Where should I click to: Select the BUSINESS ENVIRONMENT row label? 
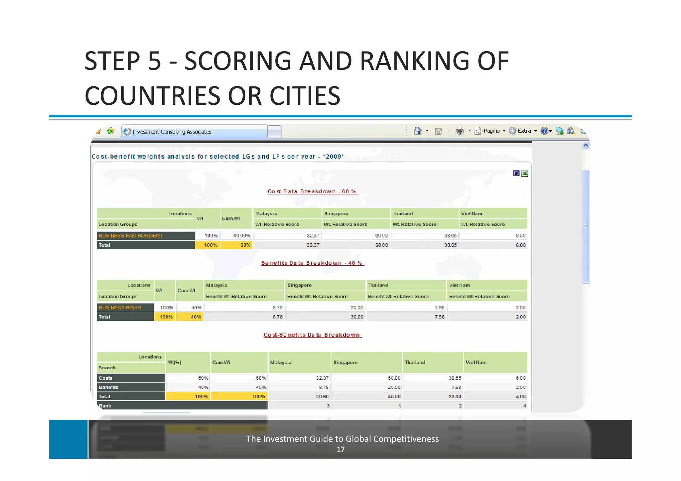pos(146,236)
